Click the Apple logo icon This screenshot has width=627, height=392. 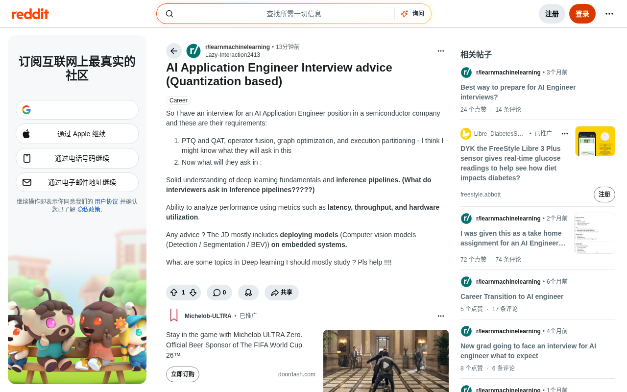[x=26, y=134]
